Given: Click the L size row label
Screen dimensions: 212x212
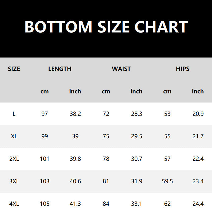Looking at the screenshot, I should [x=14, y=114].
